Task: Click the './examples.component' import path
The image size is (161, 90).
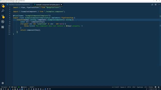Action: pos(54,11)
